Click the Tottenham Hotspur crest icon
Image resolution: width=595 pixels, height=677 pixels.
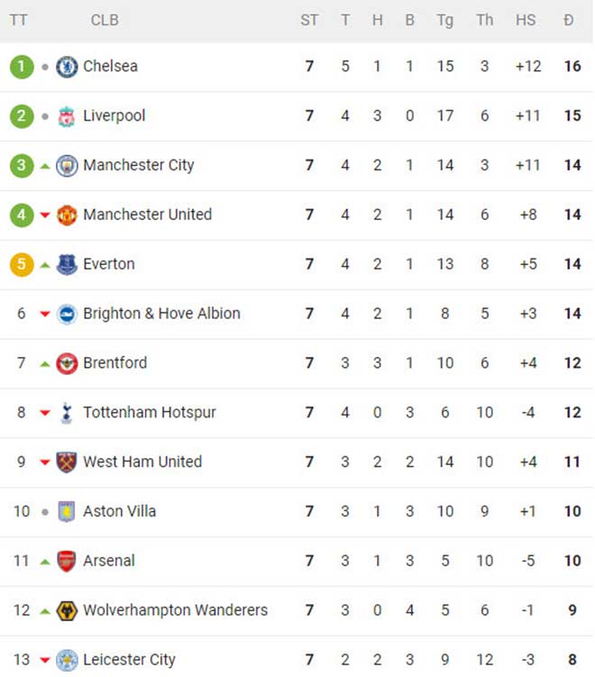coord(67,413)
